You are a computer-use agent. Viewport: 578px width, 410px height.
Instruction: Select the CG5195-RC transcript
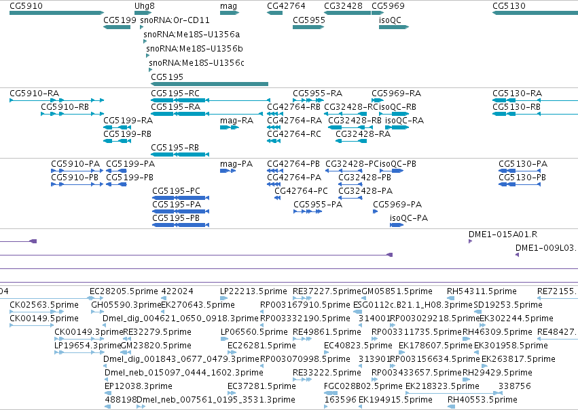coord(211,100)
